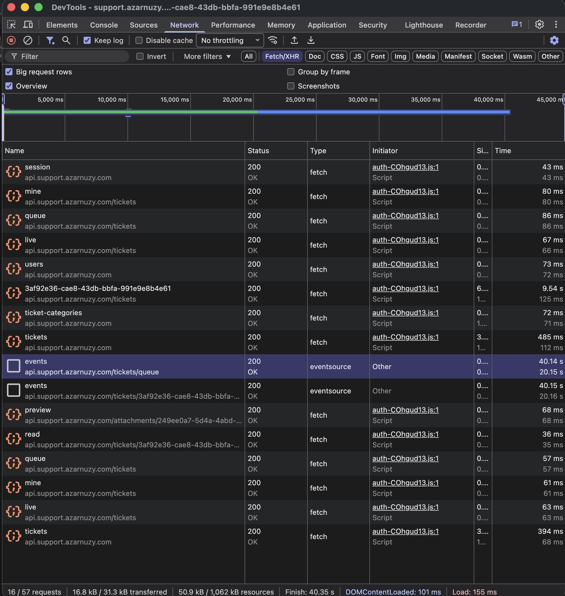The height and width of the screenshot is (596, 565).
Task: Select JSON icon of users request
Action: (x=13, y=269)
